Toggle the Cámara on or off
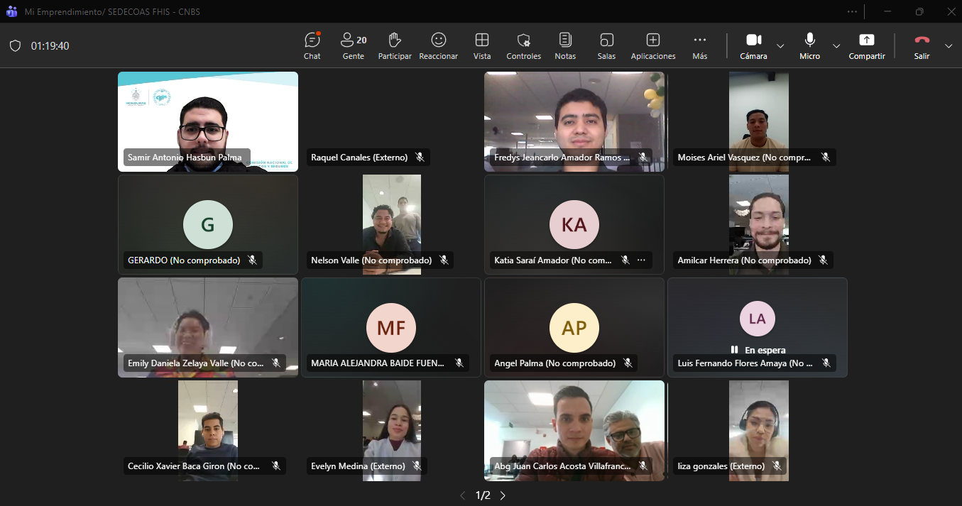The height and width of the screenshot is (506, 962). click(753, 45)
